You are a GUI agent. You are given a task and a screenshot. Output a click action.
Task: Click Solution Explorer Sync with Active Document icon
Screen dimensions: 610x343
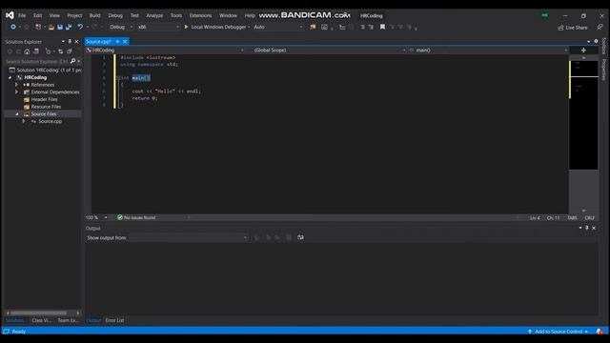point(60,51)
